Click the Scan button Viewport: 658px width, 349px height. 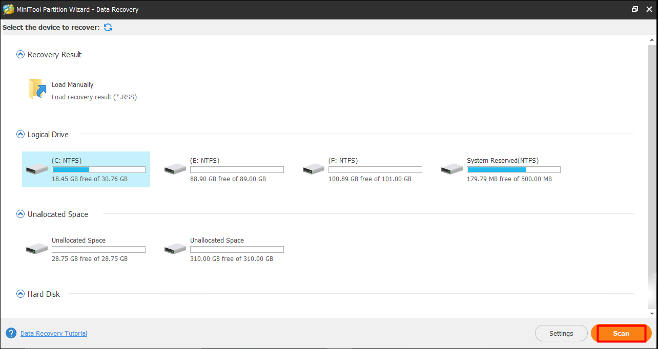point(621,333)
